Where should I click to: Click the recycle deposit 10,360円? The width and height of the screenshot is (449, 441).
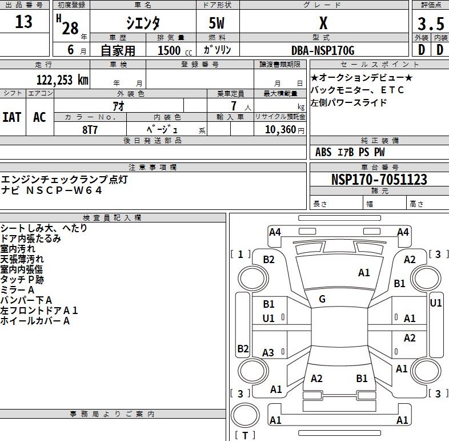click(x=284, y=130)
